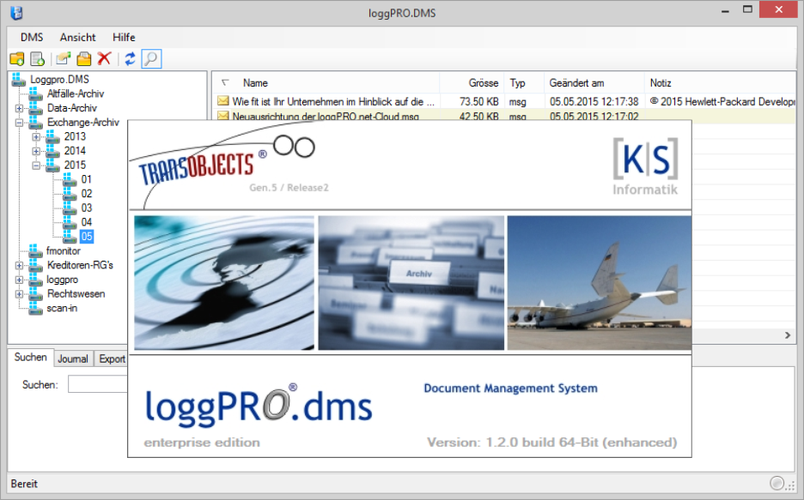Select the scan-in tree item label
The width and height of the screenshot is (804, 500).
pos(62,309)
